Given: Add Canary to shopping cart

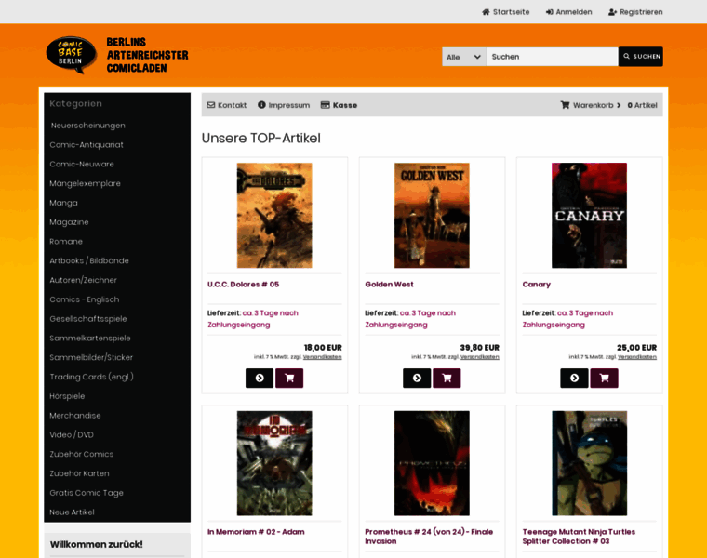Looking at the screenshot, I should coord(604,378).
